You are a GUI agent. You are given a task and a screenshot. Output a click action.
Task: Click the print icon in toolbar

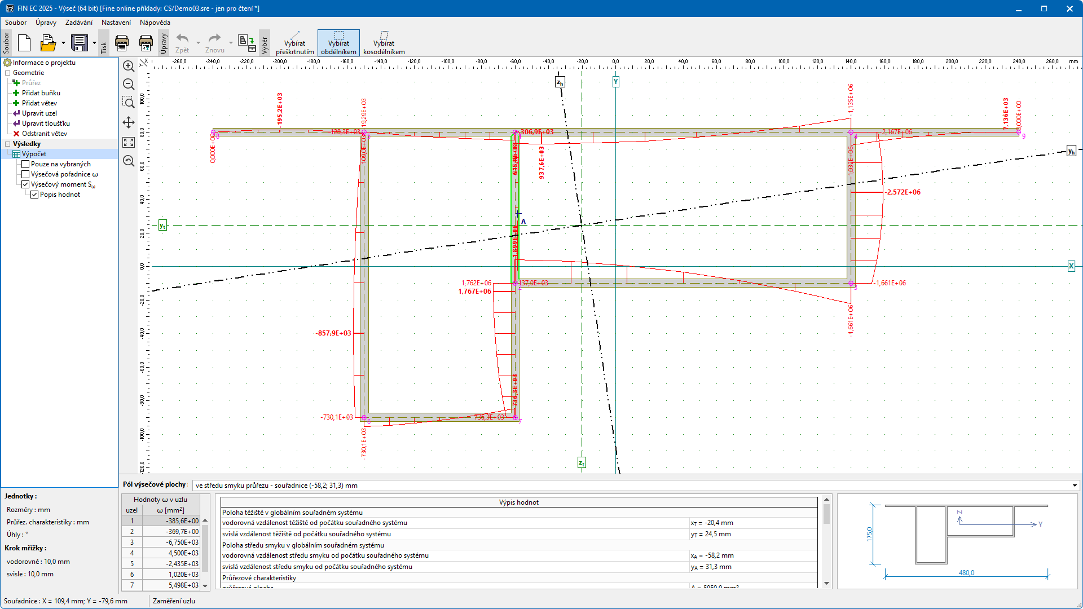[122, 43]
